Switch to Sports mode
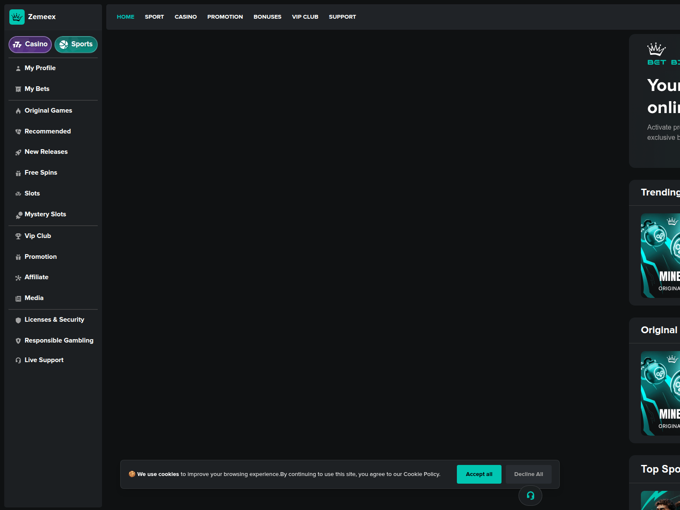Image resolution: width=680 pixels, height=510 pixels. (x=76, y=44)
